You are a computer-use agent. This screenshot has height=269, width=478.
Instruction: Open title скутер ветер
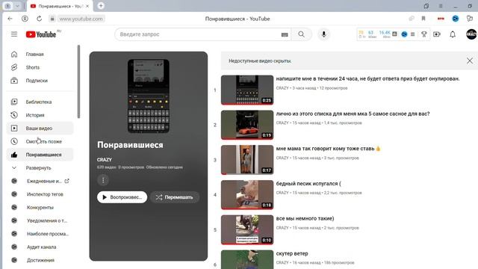pos(292,253)
